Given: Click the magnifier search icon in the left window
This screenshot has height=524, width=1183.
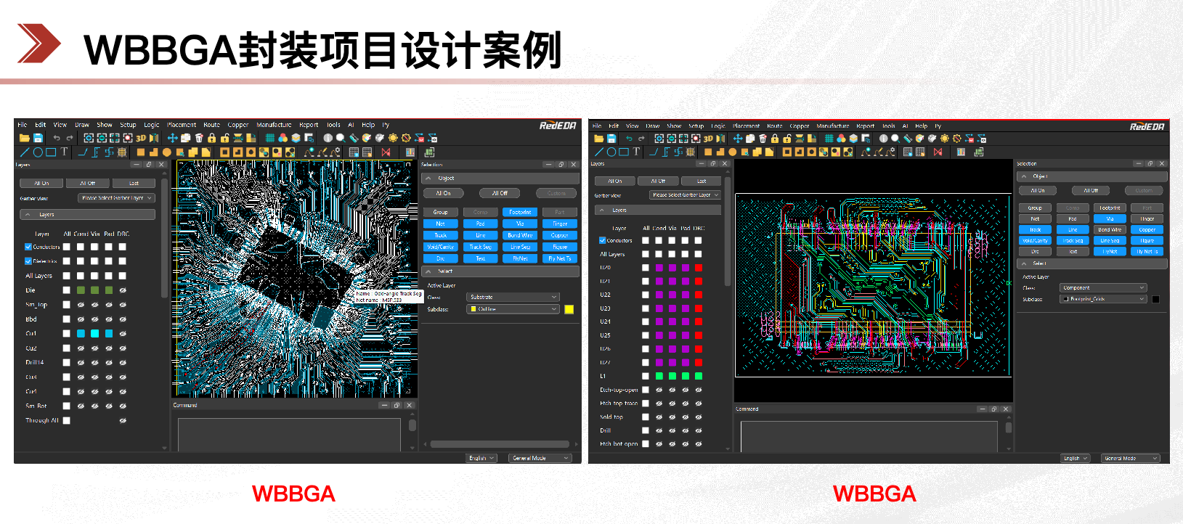Looking at the screenshot, I should tap(340, 138).
